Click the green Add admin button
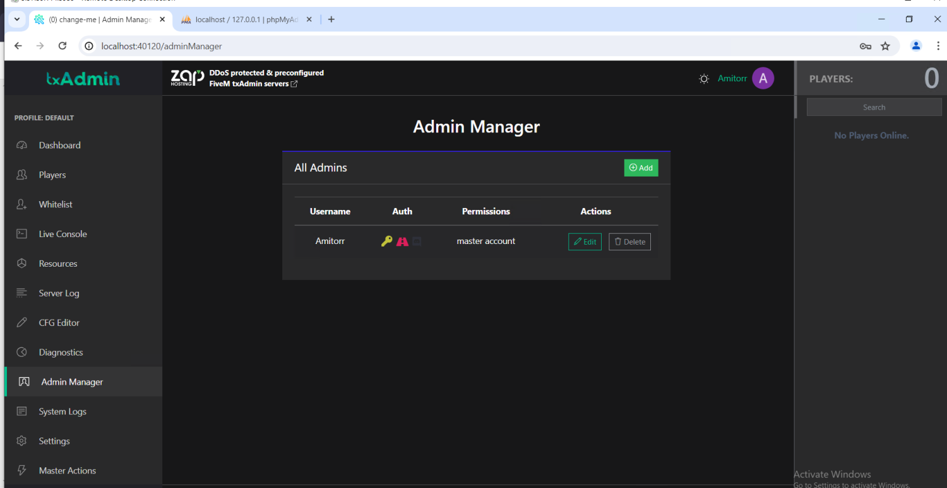947x488 pixels. 641,168
